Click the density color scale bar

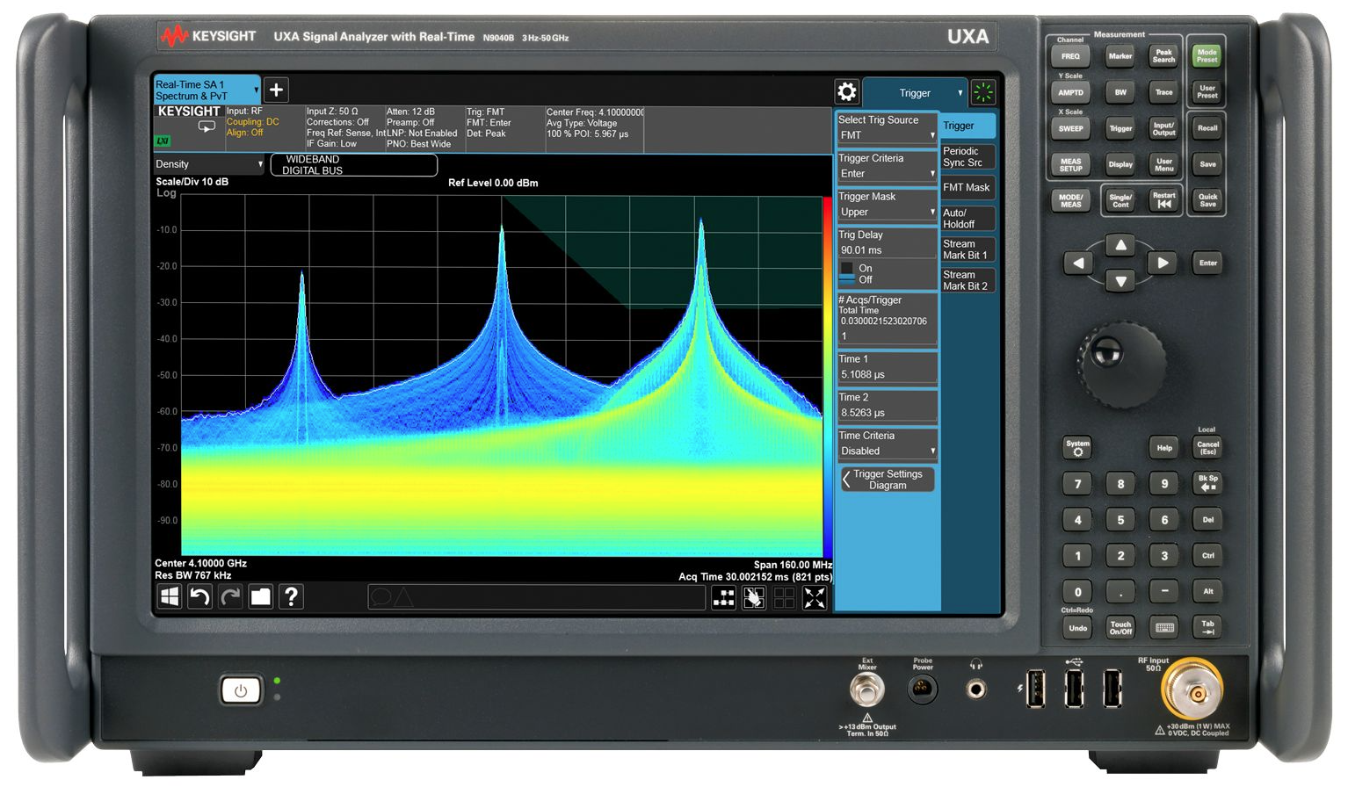click(x=827, y=376)
